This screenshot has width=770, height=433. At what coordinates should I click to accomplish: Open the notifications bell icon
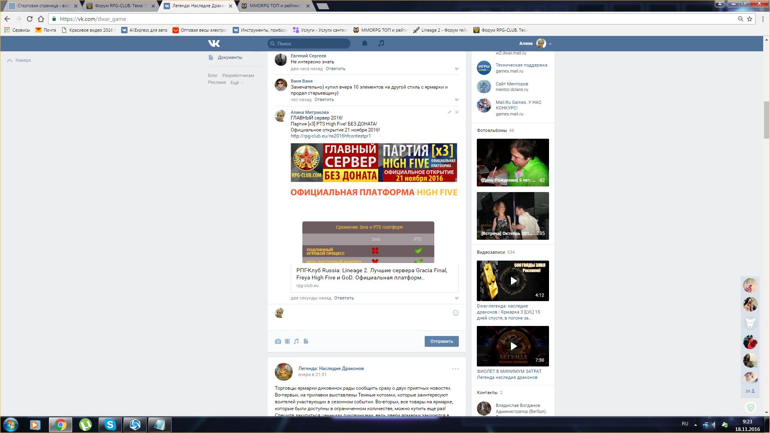(365, 43)
